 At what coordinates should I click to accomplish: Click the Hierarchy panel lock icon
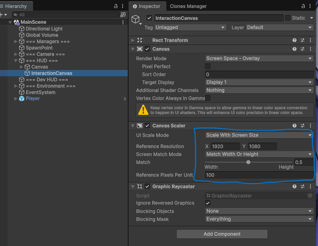pos(116,6)
